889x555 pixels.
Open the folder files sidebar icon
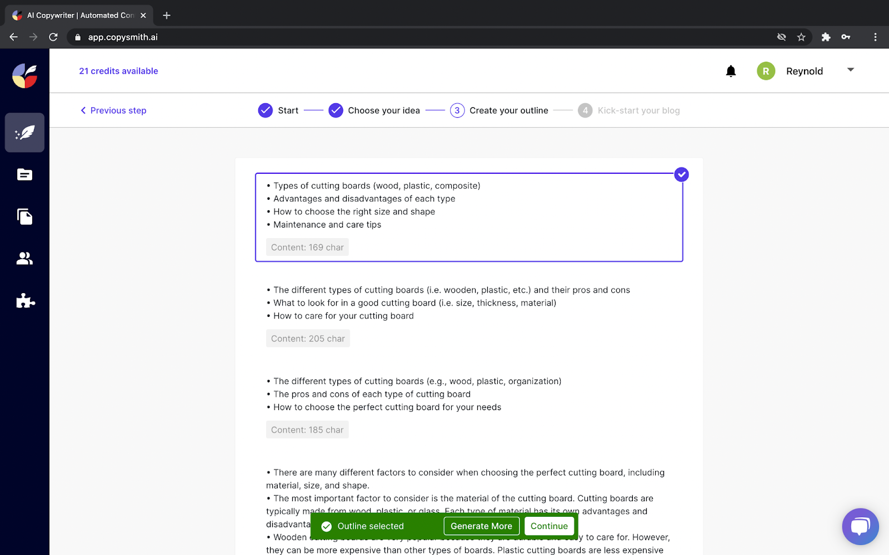tap(24, 175)
